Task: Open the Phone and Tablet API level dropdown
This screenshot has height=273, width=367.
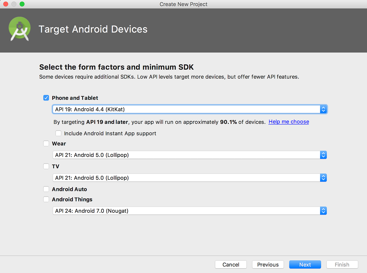Action: coord(183,109)
